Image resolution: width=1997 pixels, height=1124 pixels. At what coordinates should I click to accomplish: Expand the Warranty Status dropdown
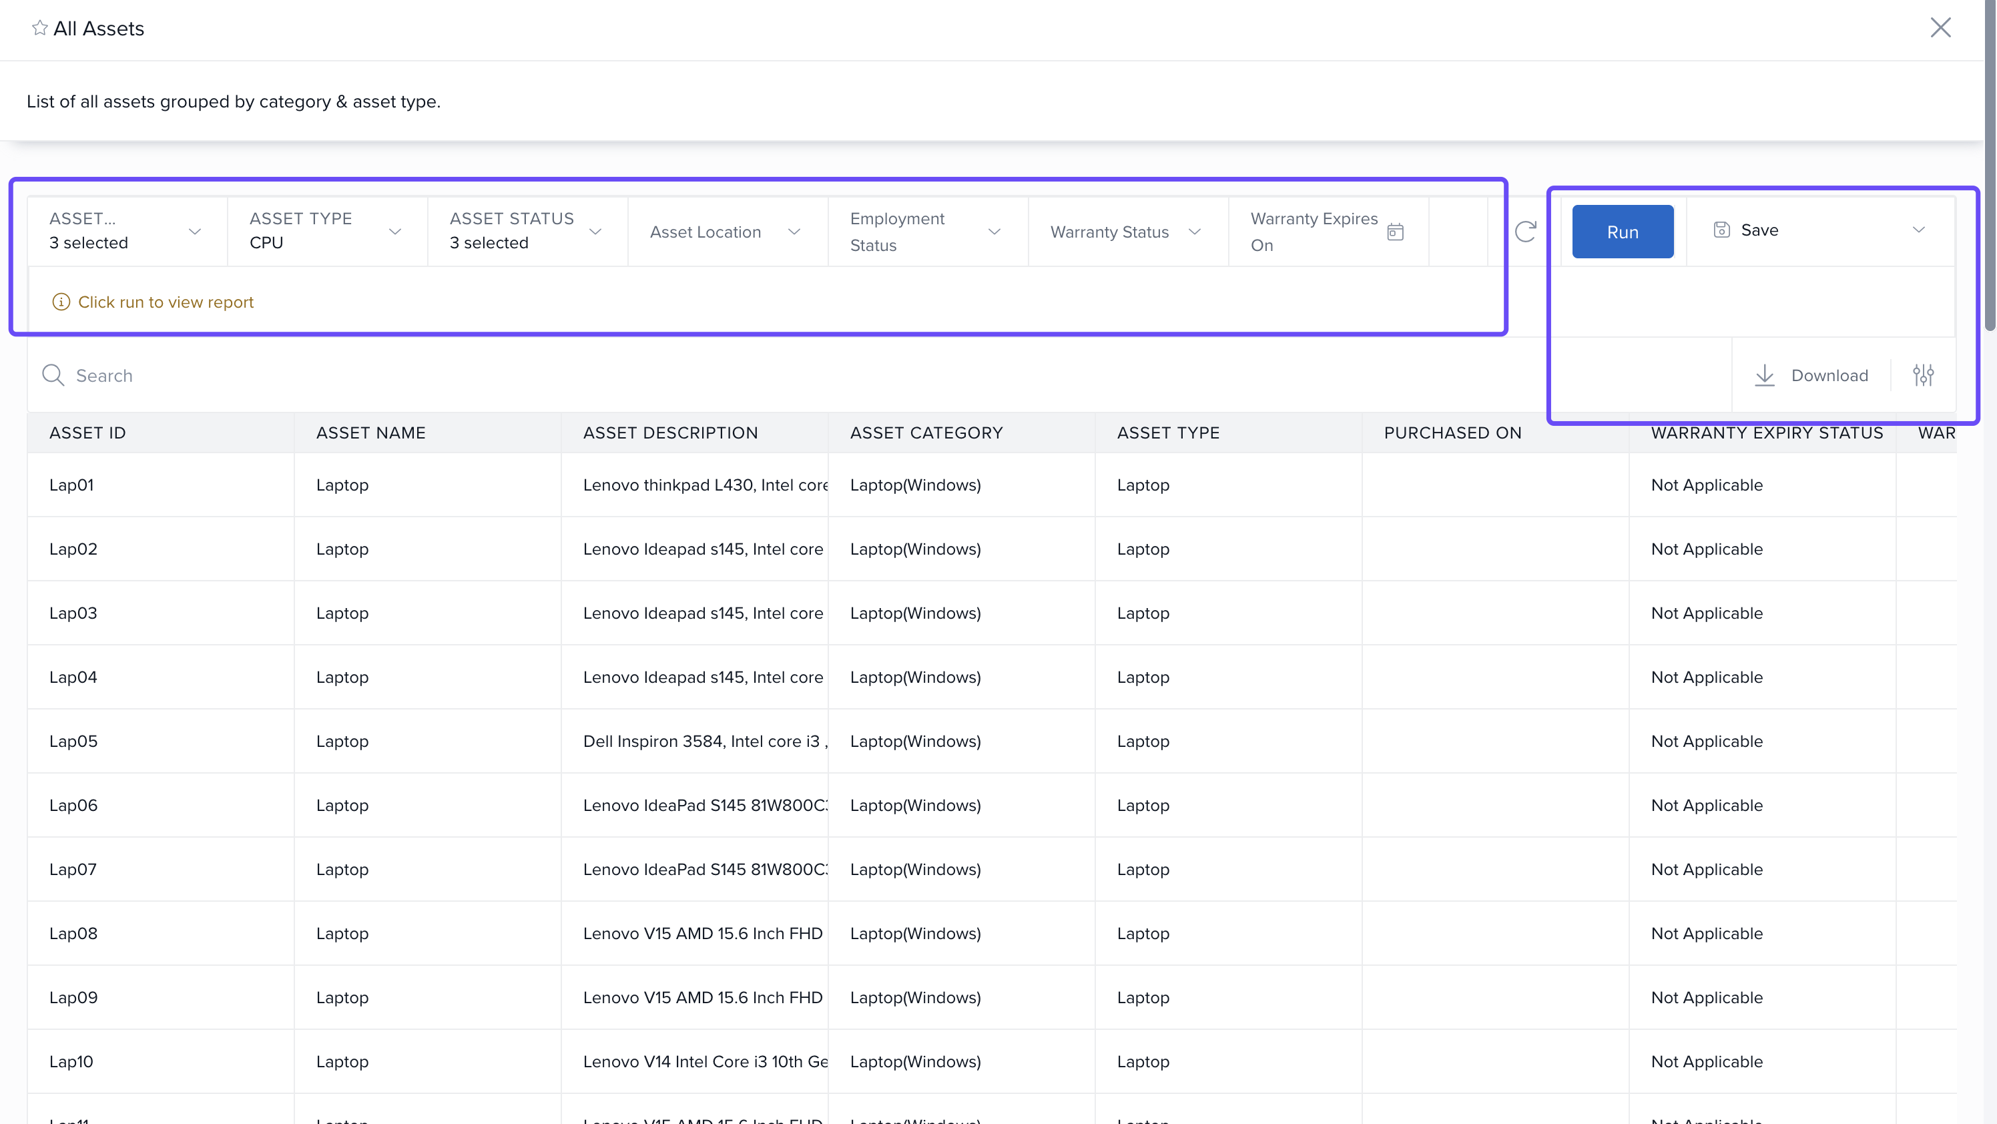[x=1194, y=231]
